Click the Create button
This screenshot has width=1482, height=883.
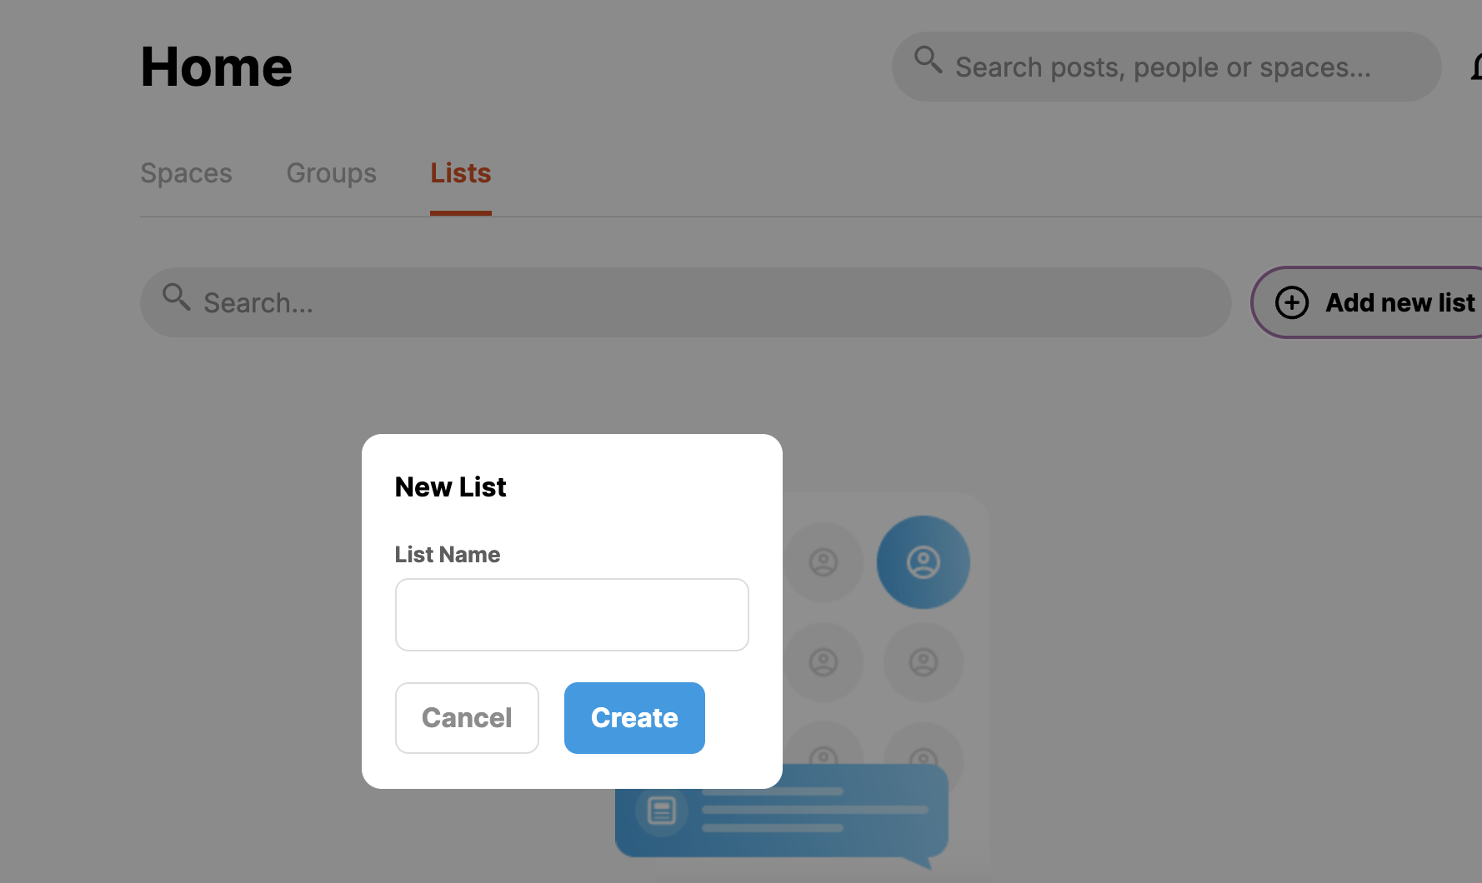point(633,717)
